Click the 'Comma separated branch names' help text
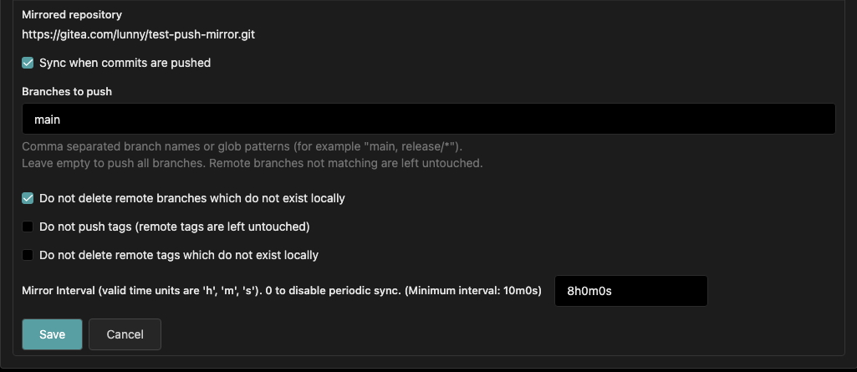Image resolution: width=857 pixels, height=372 pixels. click(242, 146)
